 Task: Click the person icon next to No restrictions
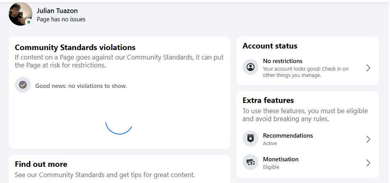pos(250,67)
